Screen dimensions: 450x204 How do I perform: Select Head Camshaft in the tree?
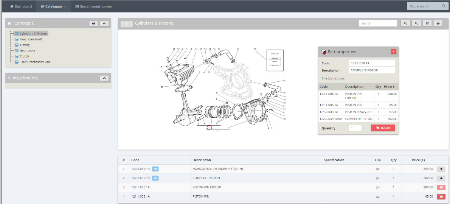[x=31, y=39]
